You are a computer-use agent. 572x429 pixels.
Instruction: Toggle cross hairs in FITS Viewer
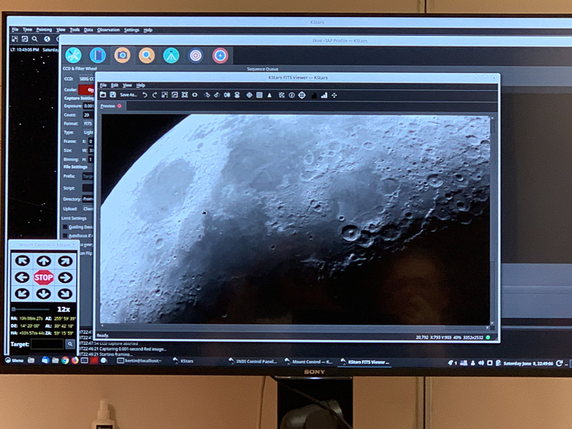pyautogui.click(x=249, y=95)
